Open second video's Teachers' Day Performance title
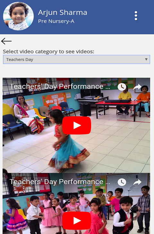This screenshot has height=234, width=154. [x=60, y=182]
